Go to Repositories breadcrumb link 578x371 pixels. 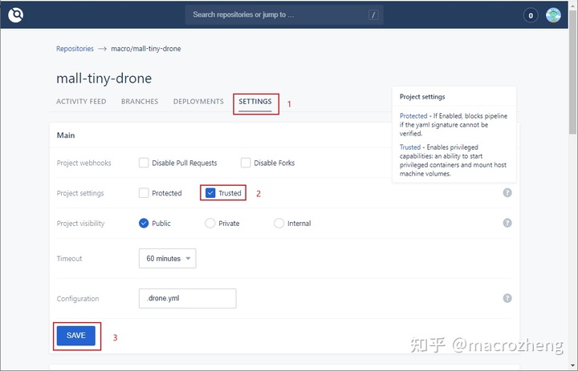(75, 49)
